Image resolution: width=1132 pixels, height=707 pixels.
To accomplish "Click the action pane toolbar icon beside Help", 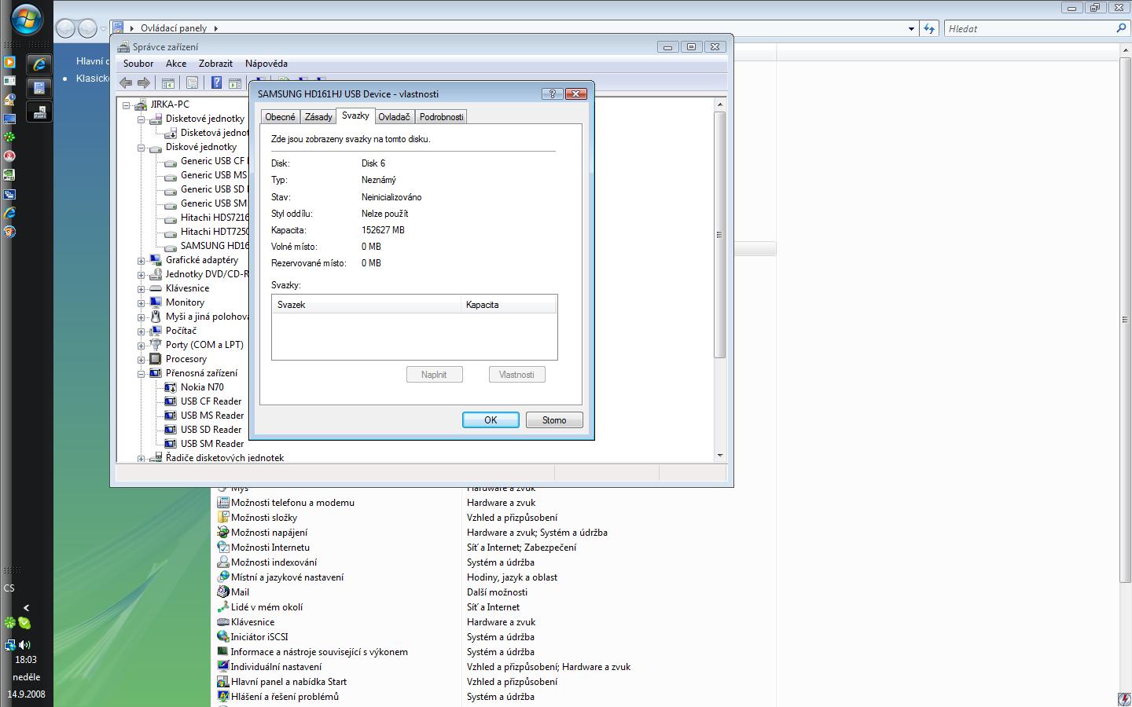I will [235, 82].
